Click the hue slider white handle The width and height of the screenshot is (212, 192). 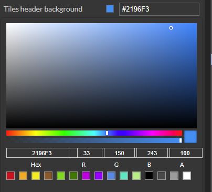107,133
